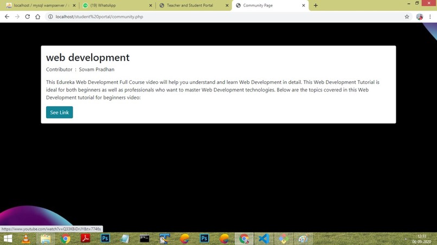Open the Chrome icon next to File Explorer
The image size is (437, 245).
pyautogui.click(x=66, y=239)
